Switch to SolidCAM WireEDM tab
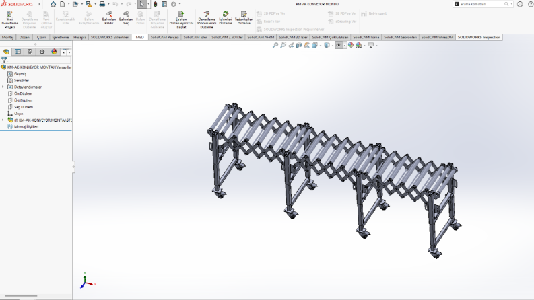Screen dimensions: 534x300 [x=437, y=37]
